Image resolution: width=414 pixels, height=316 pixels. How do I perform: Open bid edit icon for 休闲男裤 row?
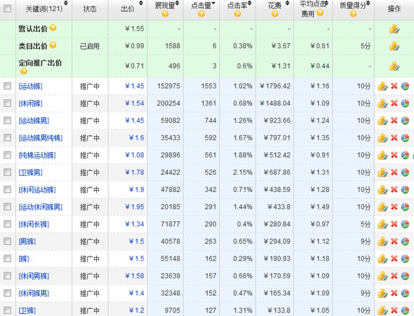382,276
